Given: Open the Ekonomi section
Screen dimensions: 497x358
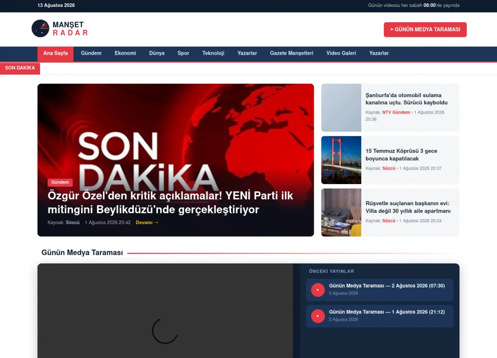Looking at the screenshot, I should point(125,53).
